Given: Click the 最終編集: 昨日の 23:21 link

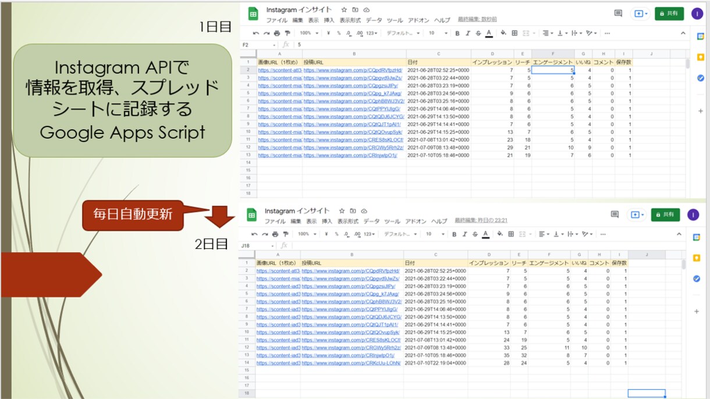Looking at the screenshot, I should (481, 221).
